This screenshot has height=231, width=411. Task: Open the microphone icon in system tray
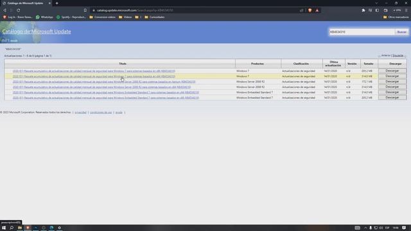click(x=371, y=228)
